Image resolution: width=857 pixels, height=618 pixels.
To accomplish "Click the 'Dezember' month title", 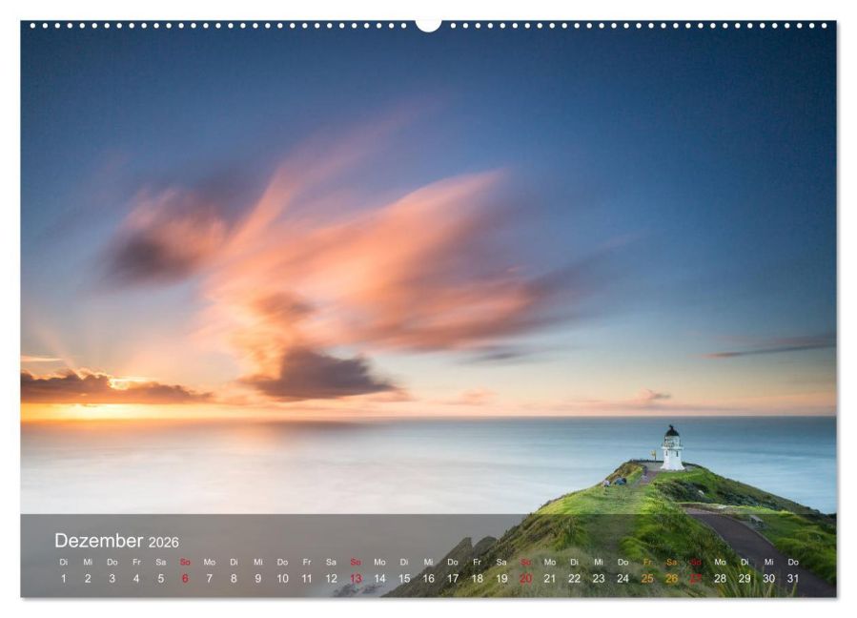I will (x=98, y=541).
